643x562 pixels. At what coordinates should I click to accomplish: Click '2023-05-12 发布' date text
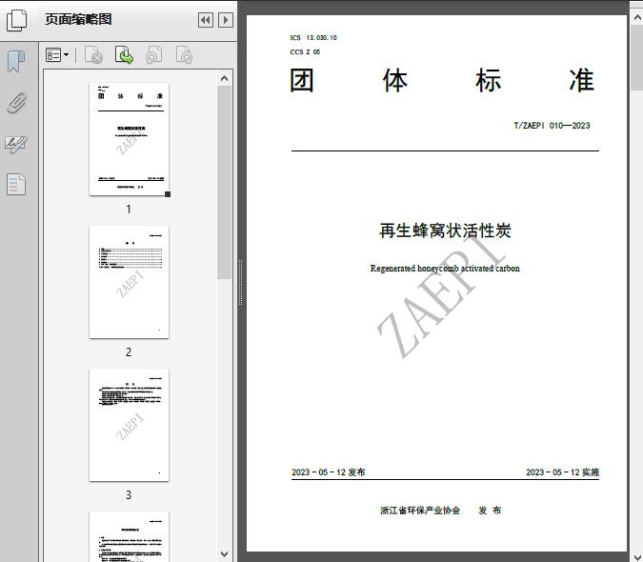328,472
